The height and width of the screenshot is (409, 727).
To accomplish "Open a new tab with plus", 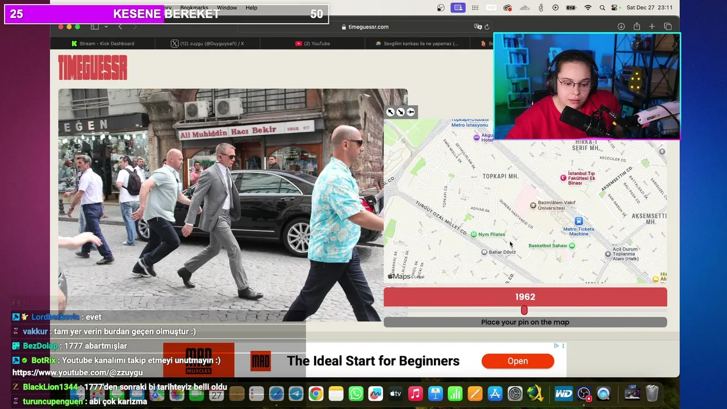I will point(652,27).
